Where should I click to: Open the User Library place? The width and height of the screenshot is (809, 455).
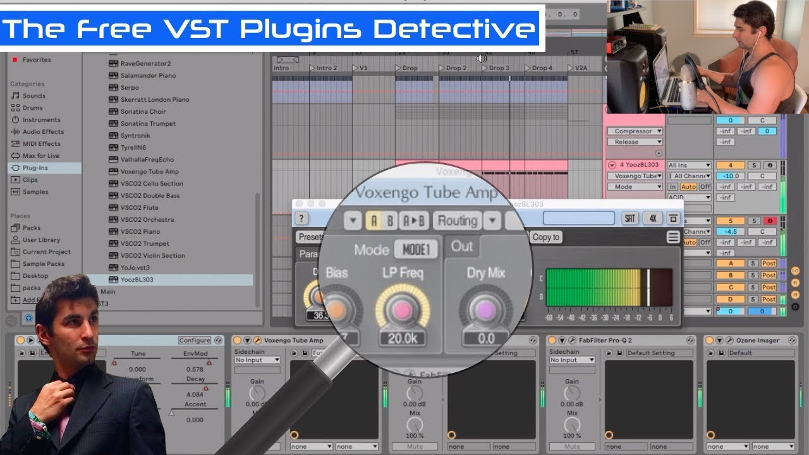[x=36, y=240]
